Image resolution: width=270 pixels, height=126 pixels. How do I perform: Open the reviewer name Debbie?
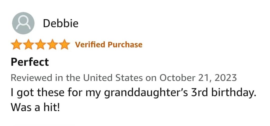(x=61, y=23)
